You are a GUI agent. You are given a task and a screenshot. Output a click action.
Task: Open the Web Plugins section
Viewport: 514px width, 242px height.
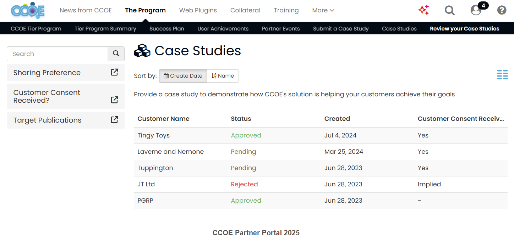pos(198,11)
